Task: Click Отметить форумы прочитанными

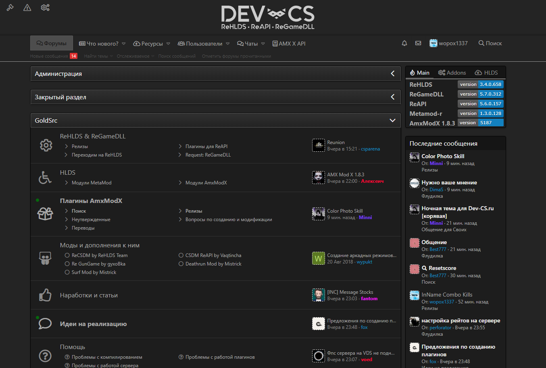Action: coord(236,56)
